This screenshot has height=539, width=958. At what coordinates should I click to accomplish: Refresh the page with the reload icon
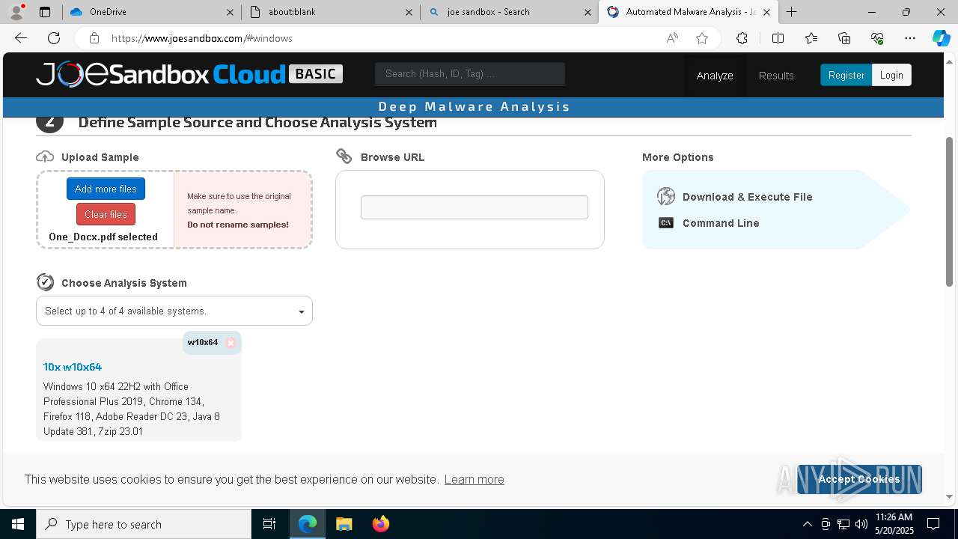point(54,38)
